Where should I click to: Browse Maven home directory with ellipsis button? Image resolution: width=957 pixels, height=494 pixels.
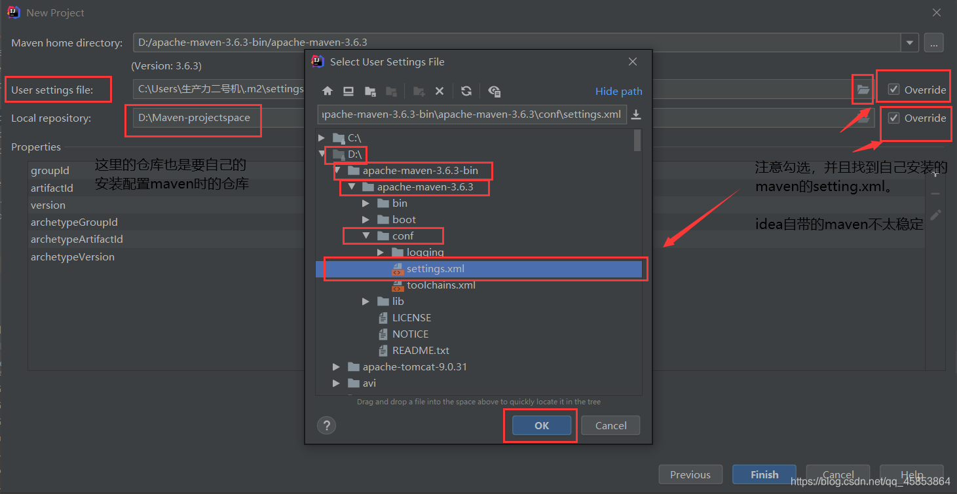coord(933,43)
